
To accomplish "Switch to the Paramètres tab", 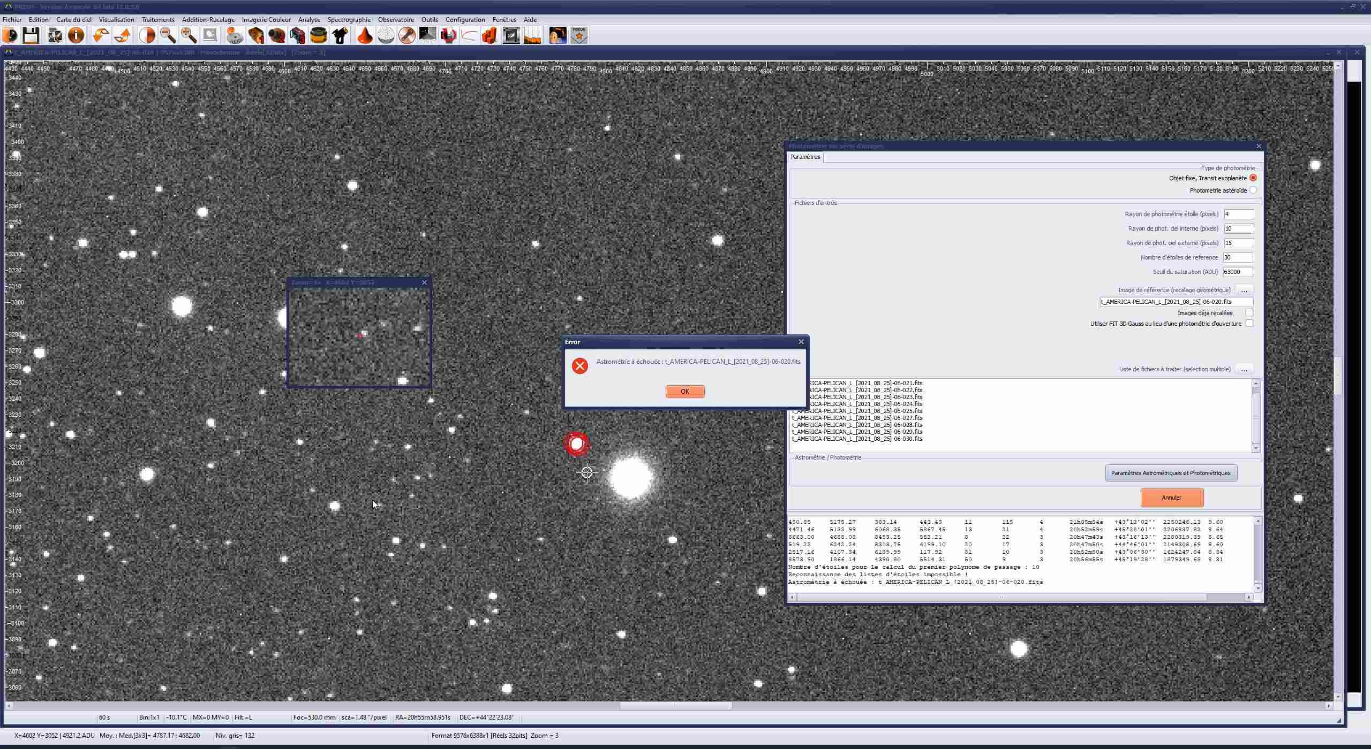I will click(805, 157).
